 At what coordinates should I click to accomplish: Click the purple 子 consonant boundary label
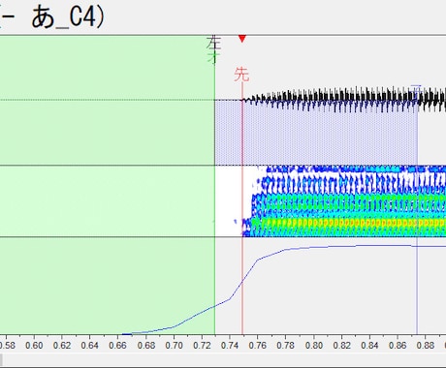tap(416, 89)
